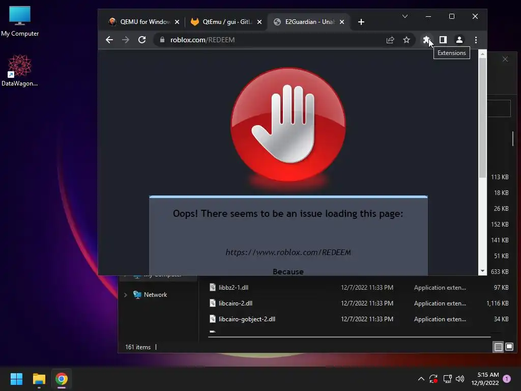Open the notification badge in taskbar

click(507, 379)
